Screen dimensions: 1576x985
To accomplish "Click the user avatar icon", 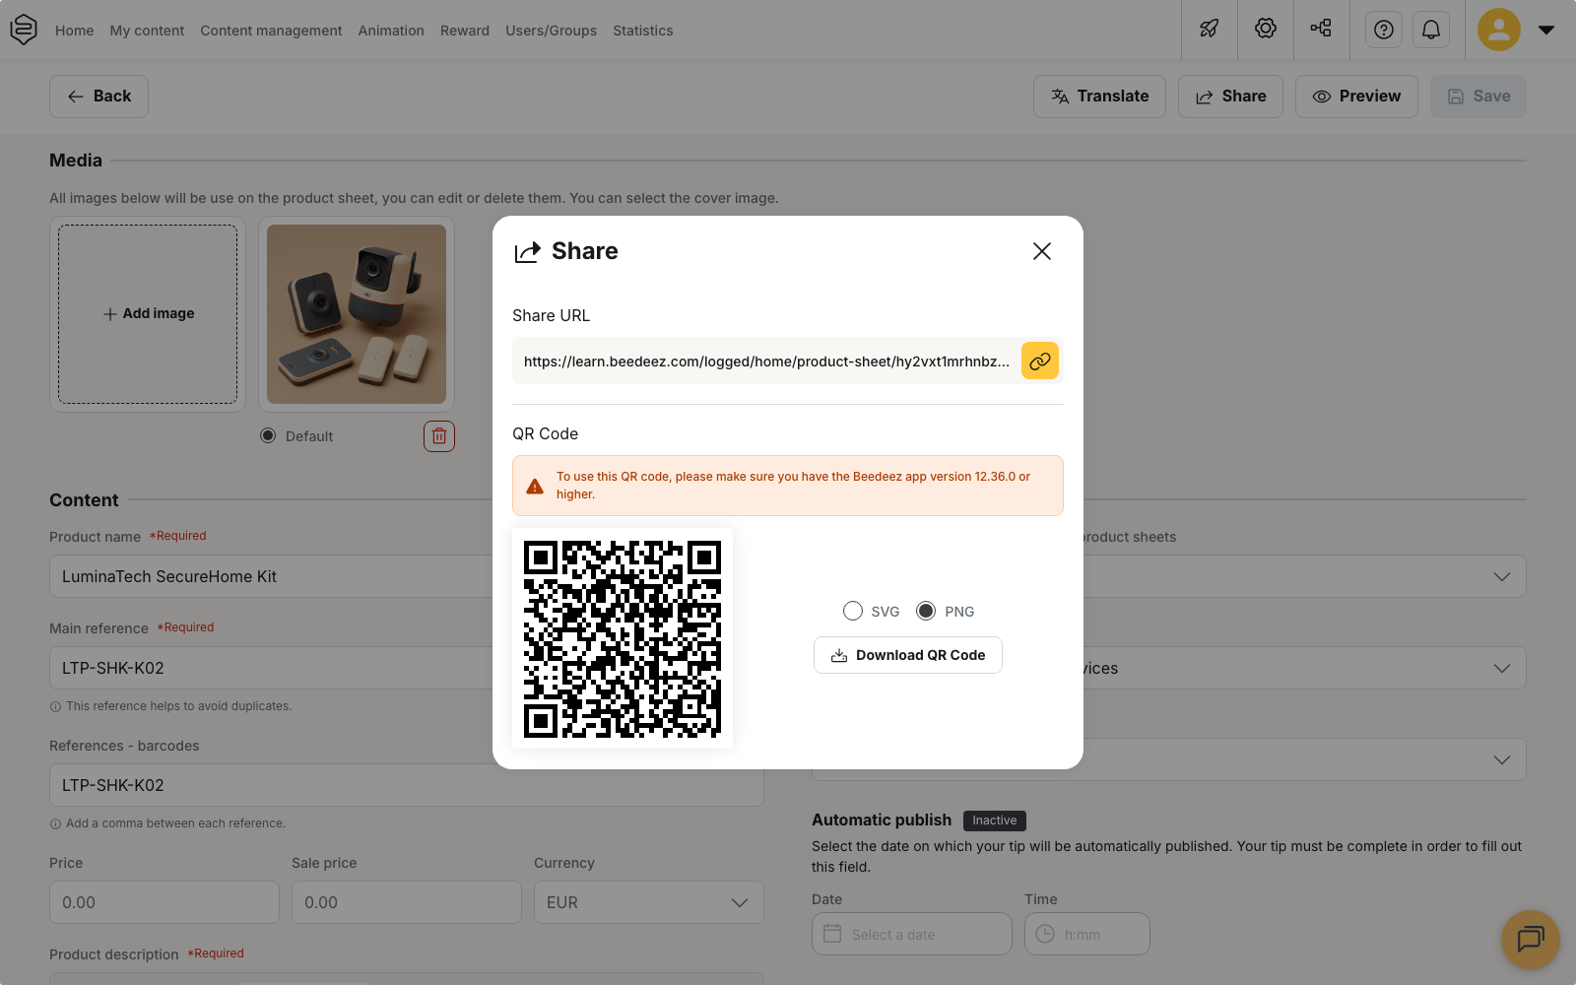I will (1499, 30).
